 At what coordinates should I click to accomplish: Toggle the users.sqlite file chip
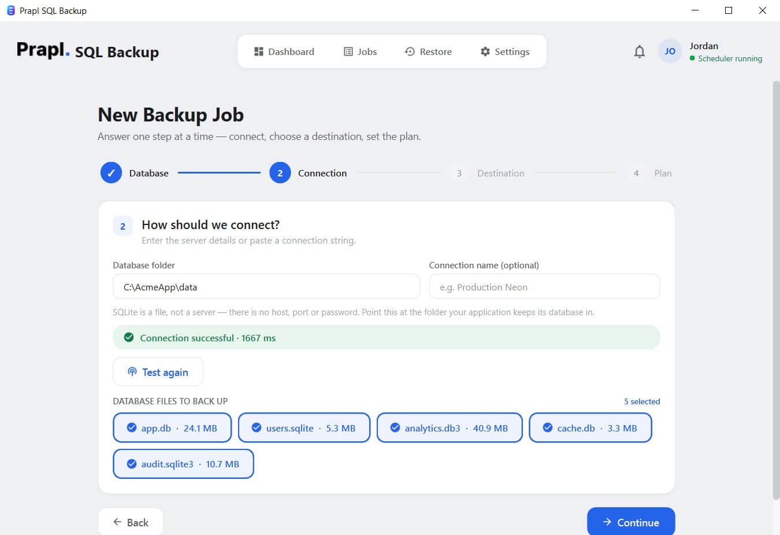304,428
